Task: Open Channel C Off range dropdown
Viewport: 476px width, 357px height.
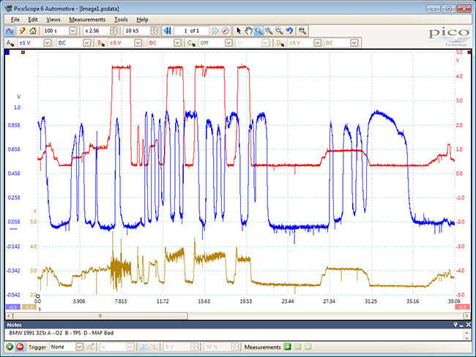Action: [x=228, y=43]
